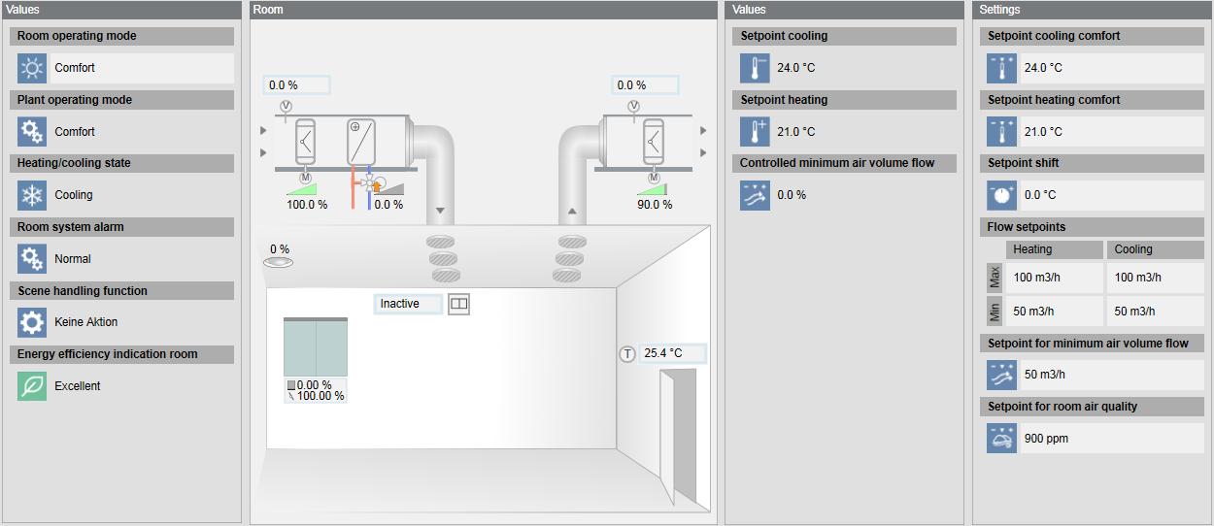Screen dimensions: 1214x526
Task: Click the room air quality car icon
Action: [x=1001, y=439]
